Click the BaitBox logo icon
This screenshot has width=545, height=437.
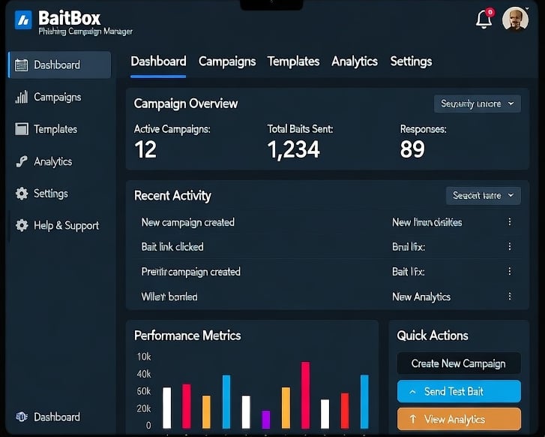(23, 20)
